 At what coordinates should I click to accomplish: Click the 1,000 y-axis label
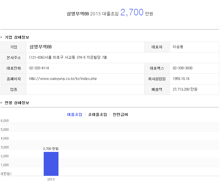[x=5, y=165]
